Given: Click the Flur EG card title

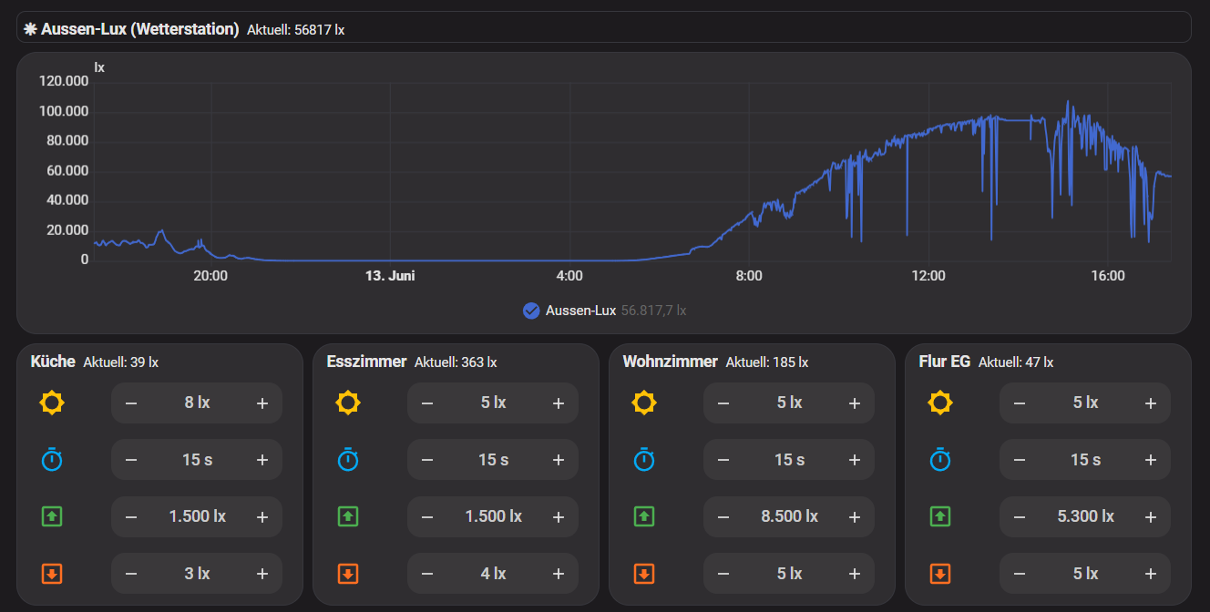Looking at the screenshot, I should coord(945,362).
